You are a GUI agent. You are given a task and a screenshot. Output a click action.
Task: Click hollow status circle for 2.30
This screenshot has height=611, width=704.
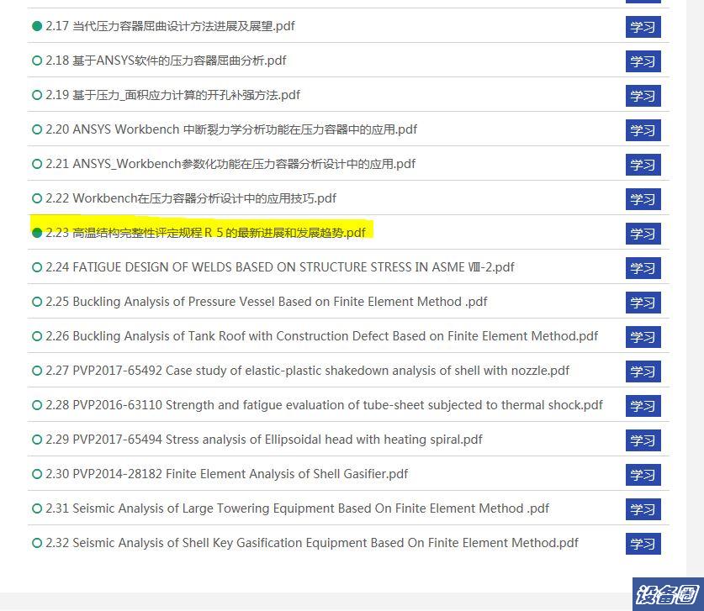tap(37, 474)
